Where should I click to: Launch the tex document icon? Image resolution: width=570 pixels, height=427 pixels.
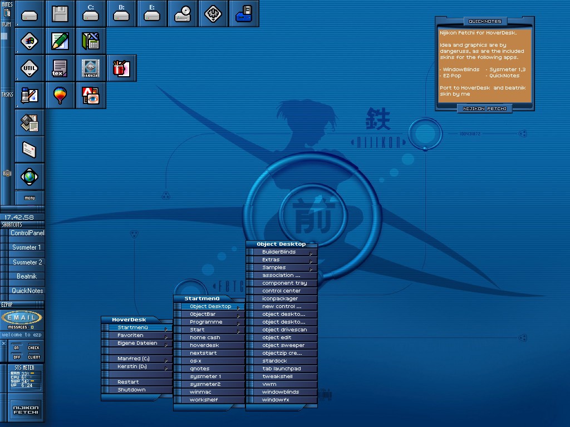(60, 68)
